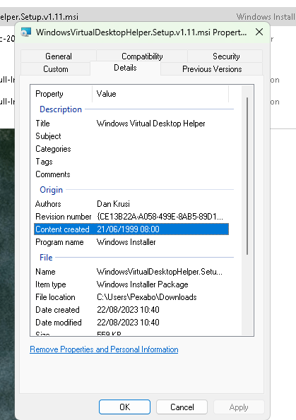Close the Properties dialog
Image resolution: width=296 pixels, height=420 pixels.
click(x=259, y=32)
